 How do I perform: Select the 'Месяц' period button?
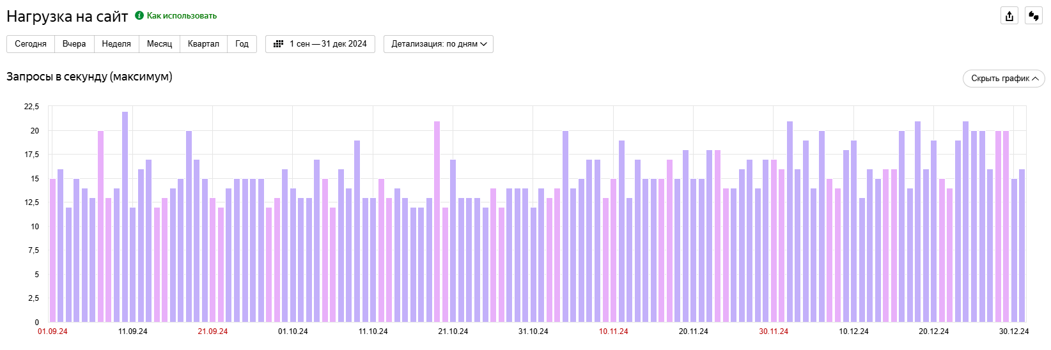(159, 44)
